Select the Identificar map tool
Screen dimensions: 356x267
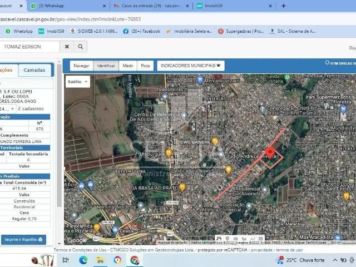106,66
